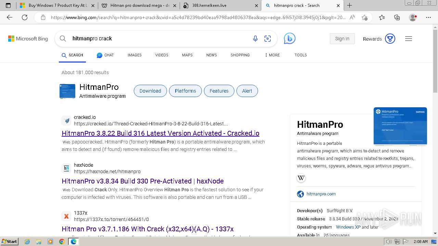Open Bing hamburger menu

point(409,39)
